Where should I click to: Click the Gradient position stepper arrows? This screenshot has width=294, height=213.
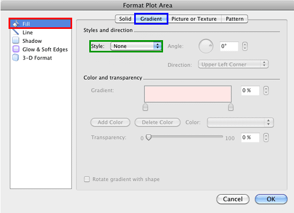(x=266, y=90)
